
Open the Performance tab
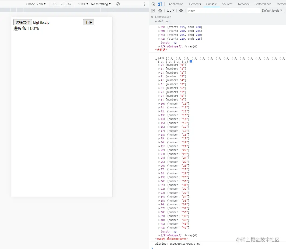point(263,4)
